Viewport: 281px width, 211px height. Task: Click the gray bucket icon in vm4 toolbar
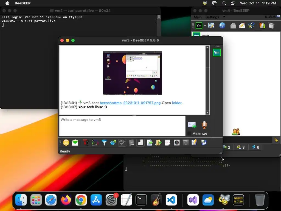tap(271, 26)
